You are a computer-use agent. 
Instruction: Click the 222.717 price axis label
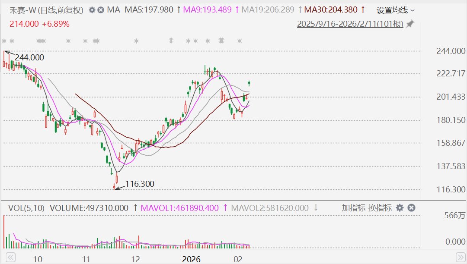coord(451,73)
